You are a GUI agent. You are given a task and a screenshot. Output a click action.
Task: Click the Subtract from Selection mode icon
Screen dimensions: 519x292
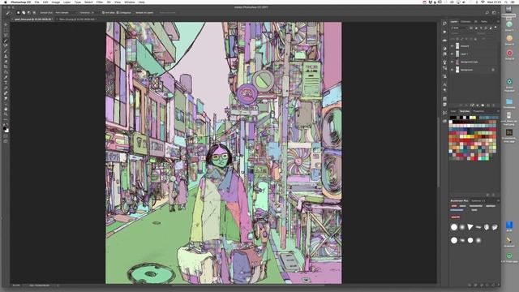(29, 13)
